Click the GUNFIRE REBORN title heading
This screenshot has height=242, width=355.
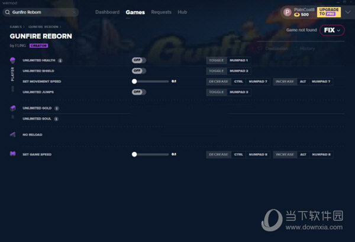[41, 36]
